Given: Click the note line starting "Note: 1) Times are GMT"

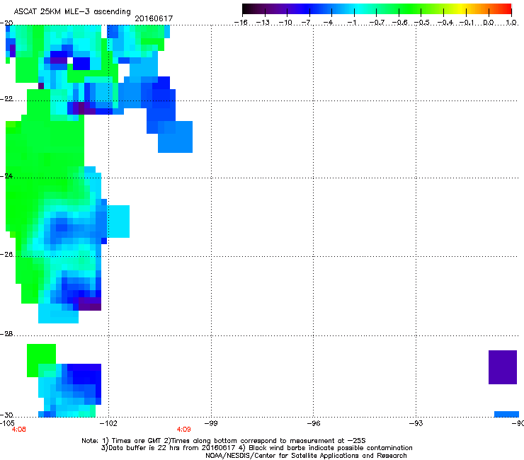Looking at the screenshot, I should point(224,441).
